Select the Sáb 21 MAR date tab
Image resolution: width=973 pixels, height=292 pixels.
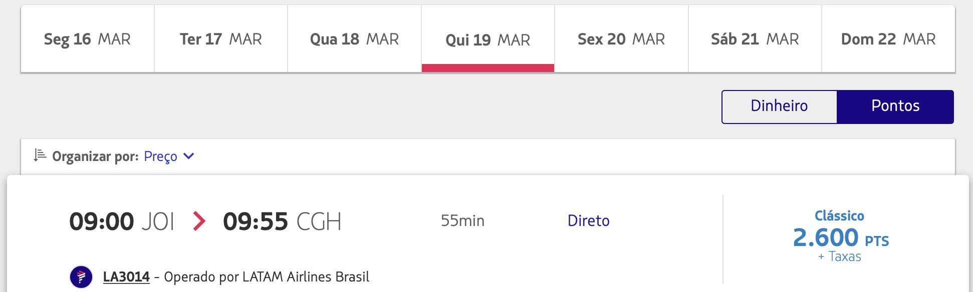755,39
